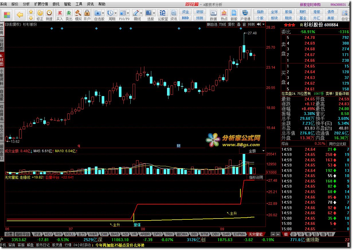The width and height of the screenshot is (353, 250).
Task: Click the colorful home grid icon
Action: (x=7, y=15)
